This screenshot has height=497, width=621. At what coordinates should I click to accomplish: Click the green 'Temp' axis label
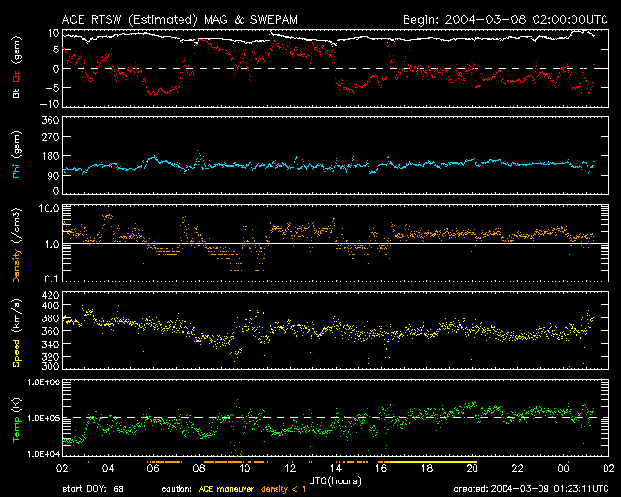point(16,429)
